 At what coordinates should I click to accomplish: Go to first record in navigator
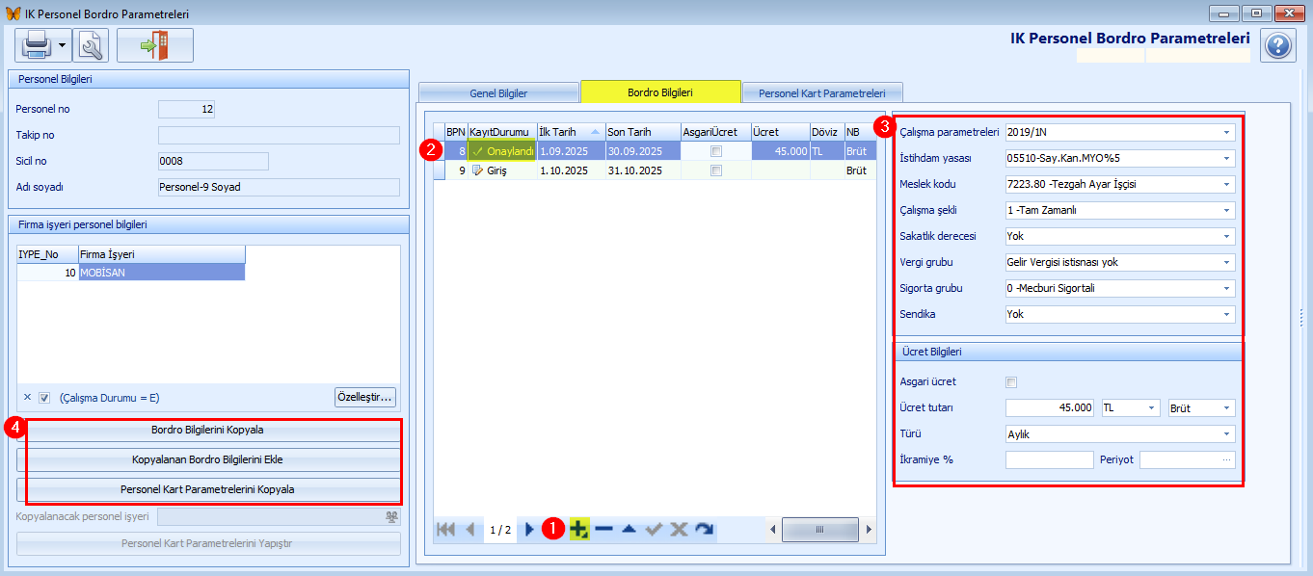445,529
